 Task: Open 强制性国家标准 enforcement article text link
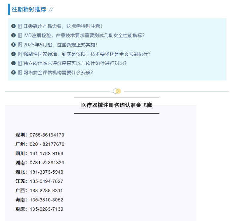(x=87, y=54)
